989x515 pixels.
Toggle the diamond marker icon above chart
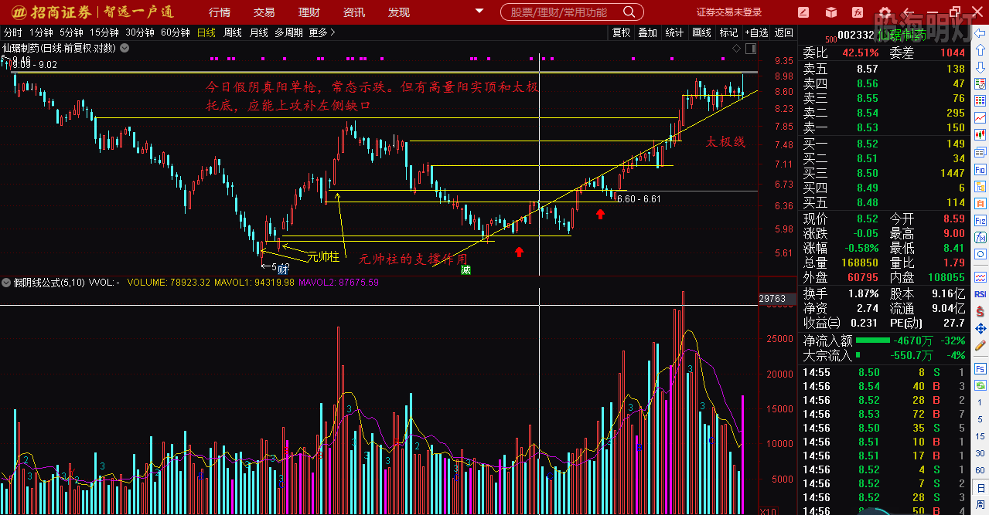click(736, 49)
